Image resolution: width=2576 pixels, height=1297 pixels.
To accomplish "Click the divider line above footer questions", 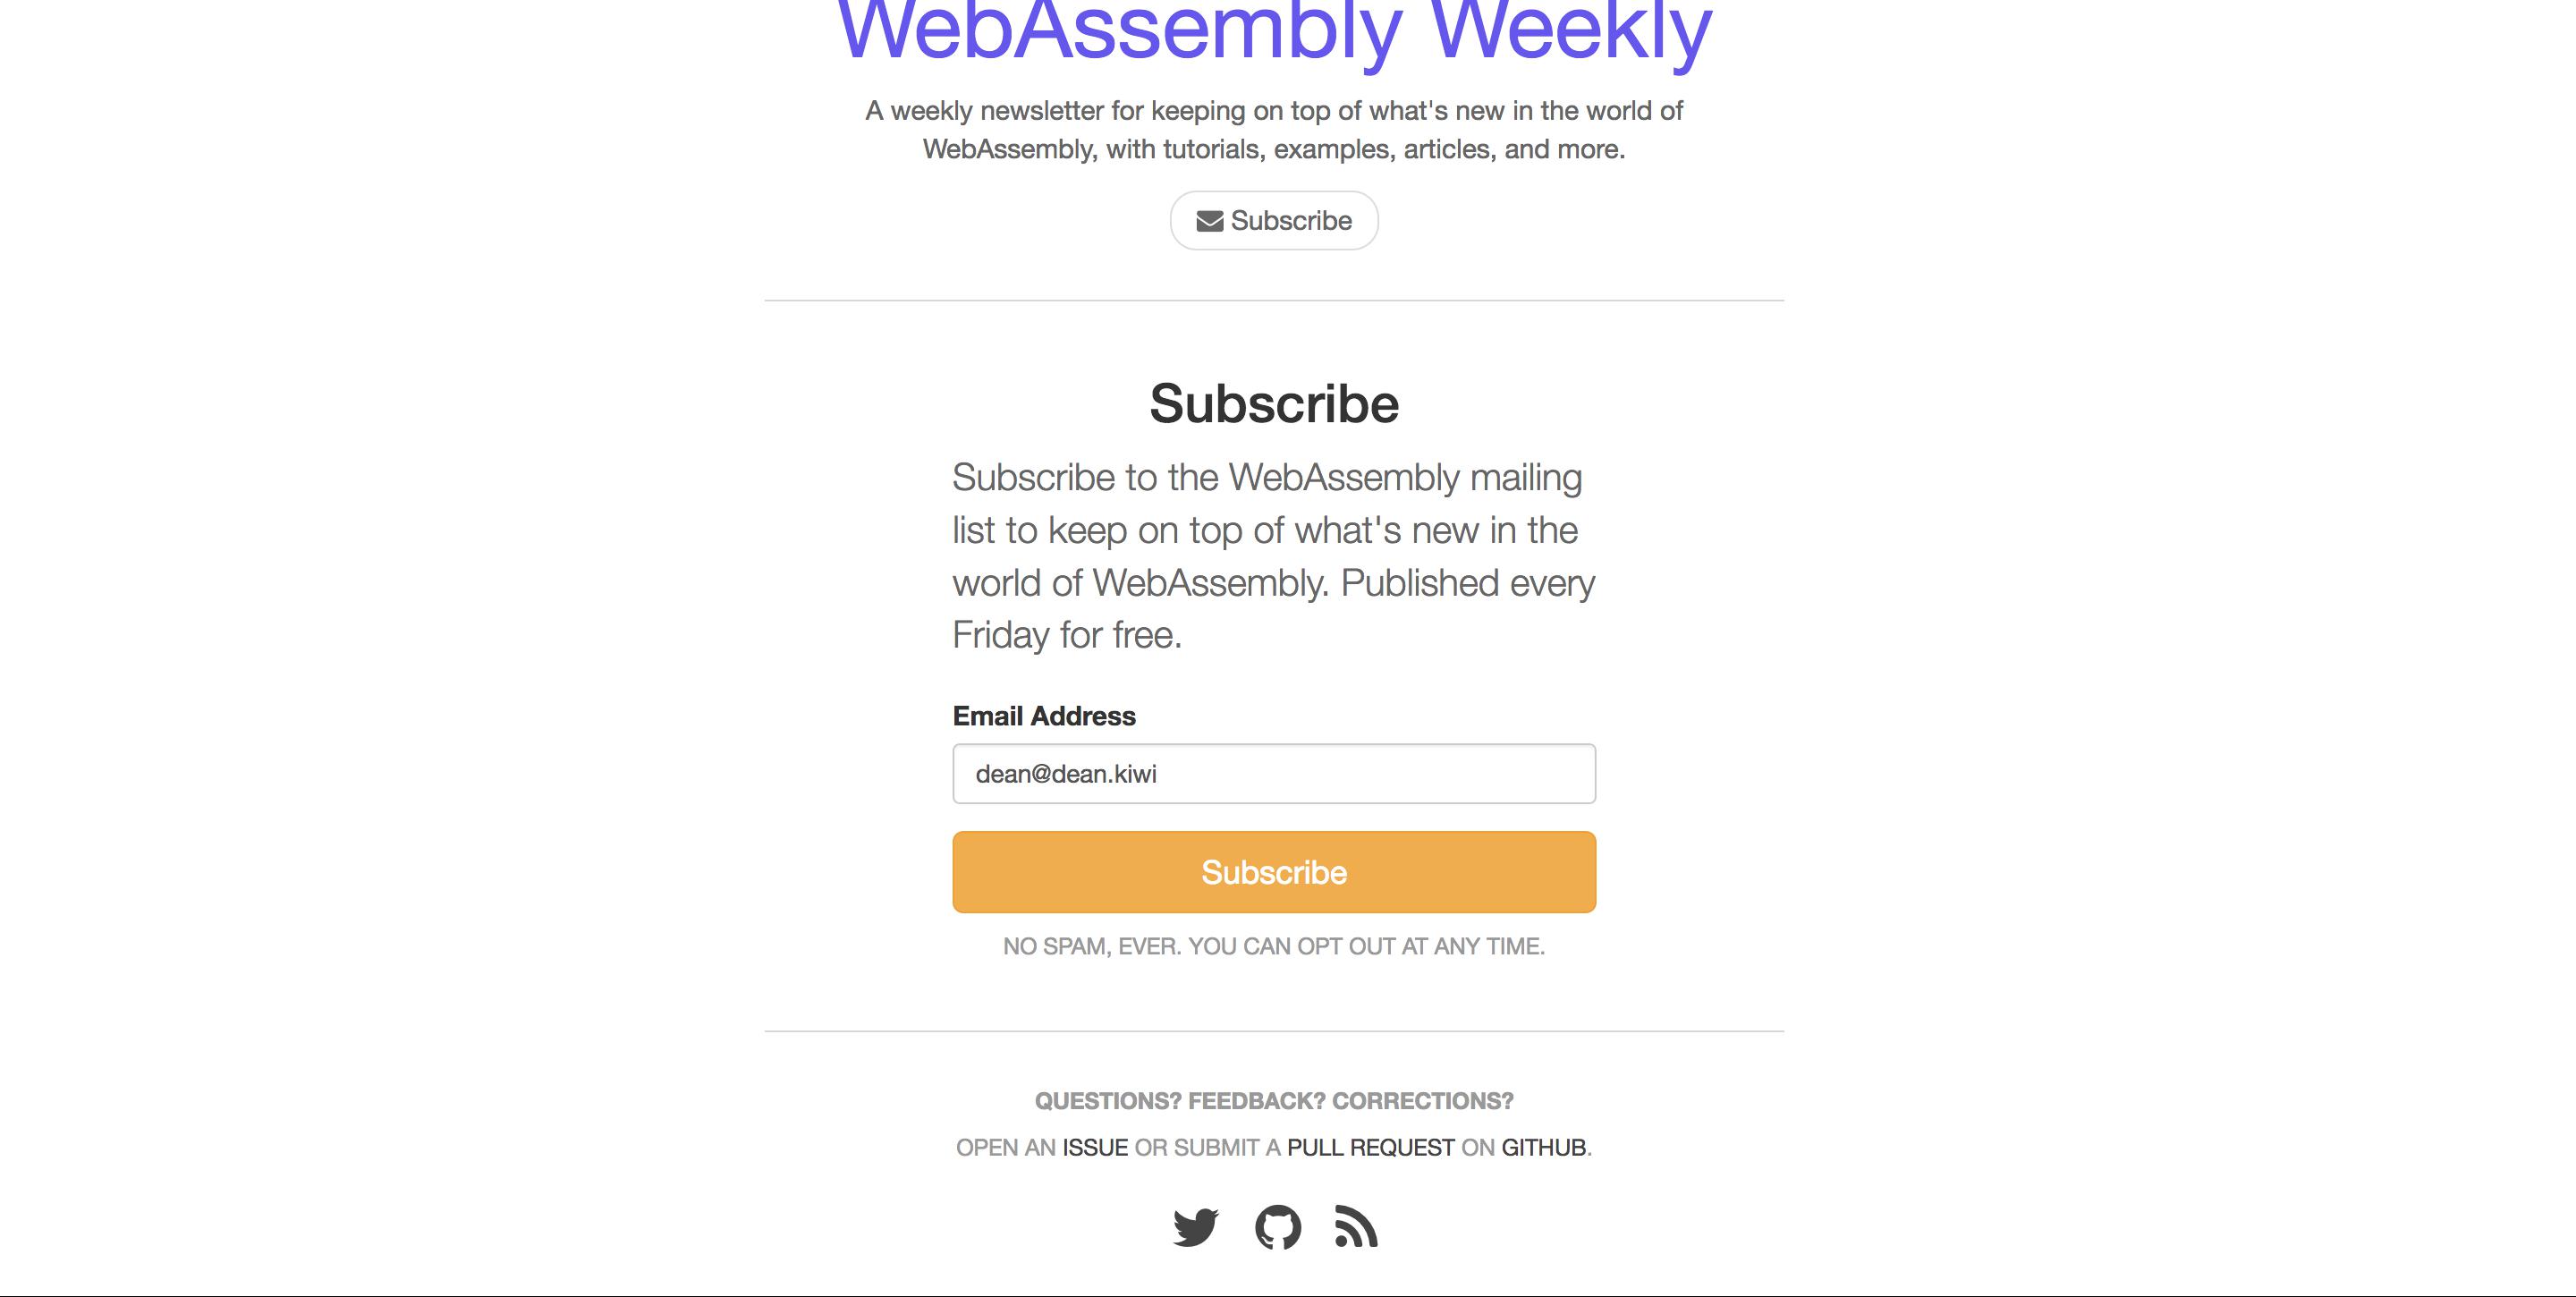I will pos(1274,1031).
